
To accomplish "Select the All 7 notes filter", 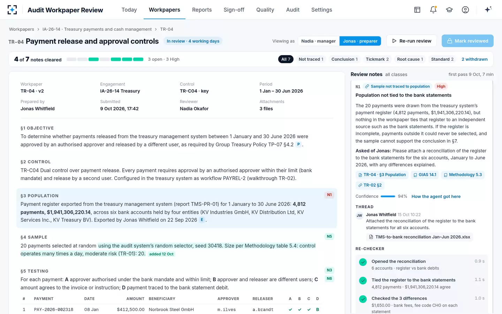I will pyautogui.click(x=286, y=59).
